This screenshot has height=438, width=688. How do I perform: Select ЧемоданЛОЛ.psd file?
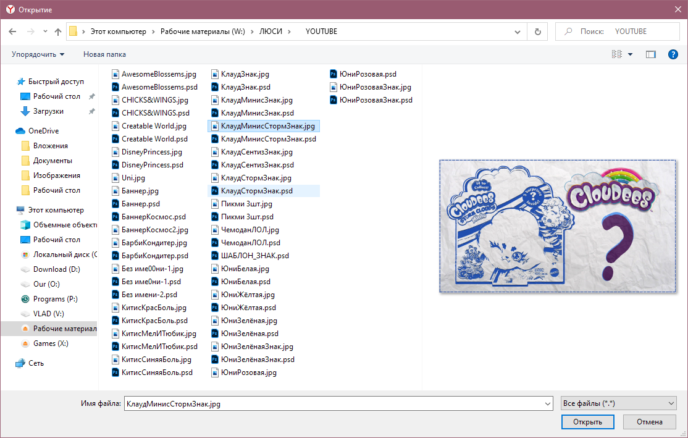pos(246,243)
